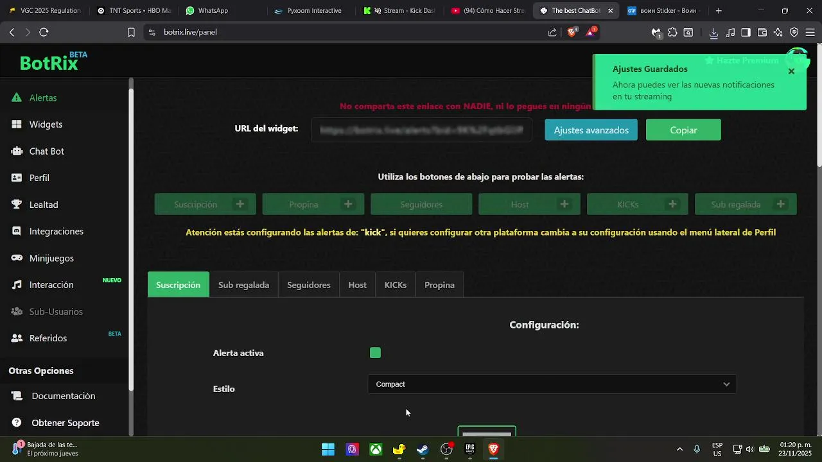
Task: Open the Estilo Compact dropdown
Action: [552, 384]
